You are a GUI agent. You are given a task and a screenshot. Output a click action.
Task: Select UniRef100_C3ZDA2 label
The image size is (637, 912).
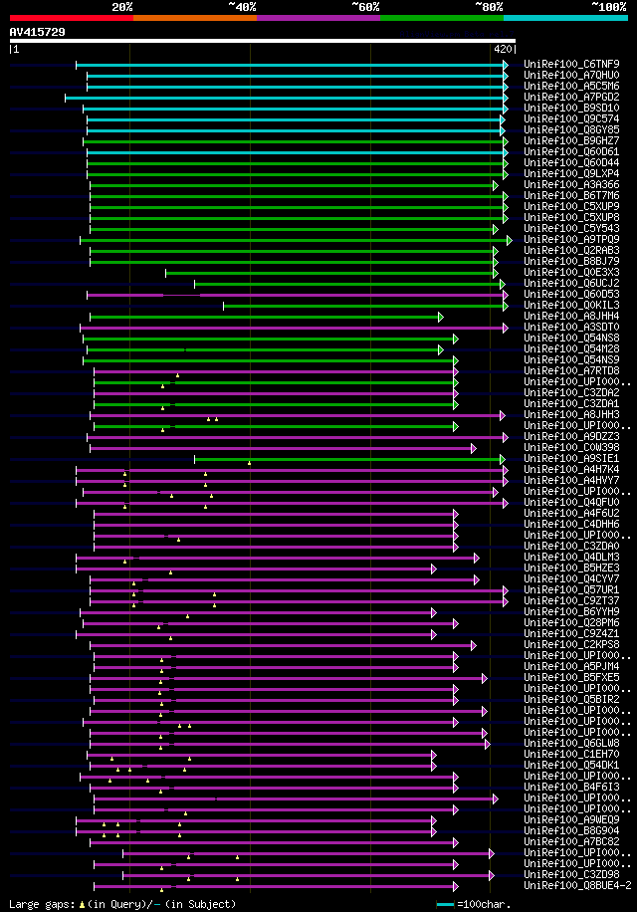tap(572, 392)
